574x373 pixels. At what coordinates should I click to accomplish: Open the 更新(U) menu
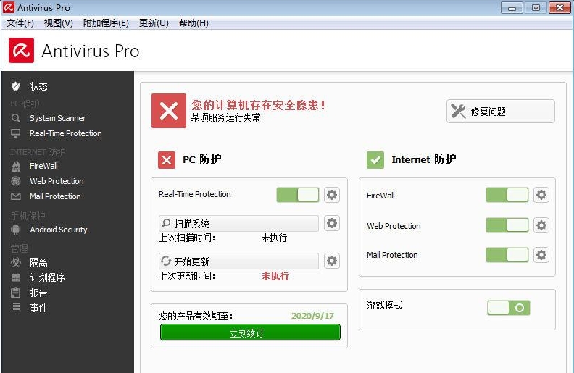pyautogui.click(x=153, y=23)
